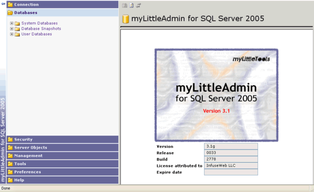
Task: Click the folder icon on the Management bar
Action: tap(10, 155)
